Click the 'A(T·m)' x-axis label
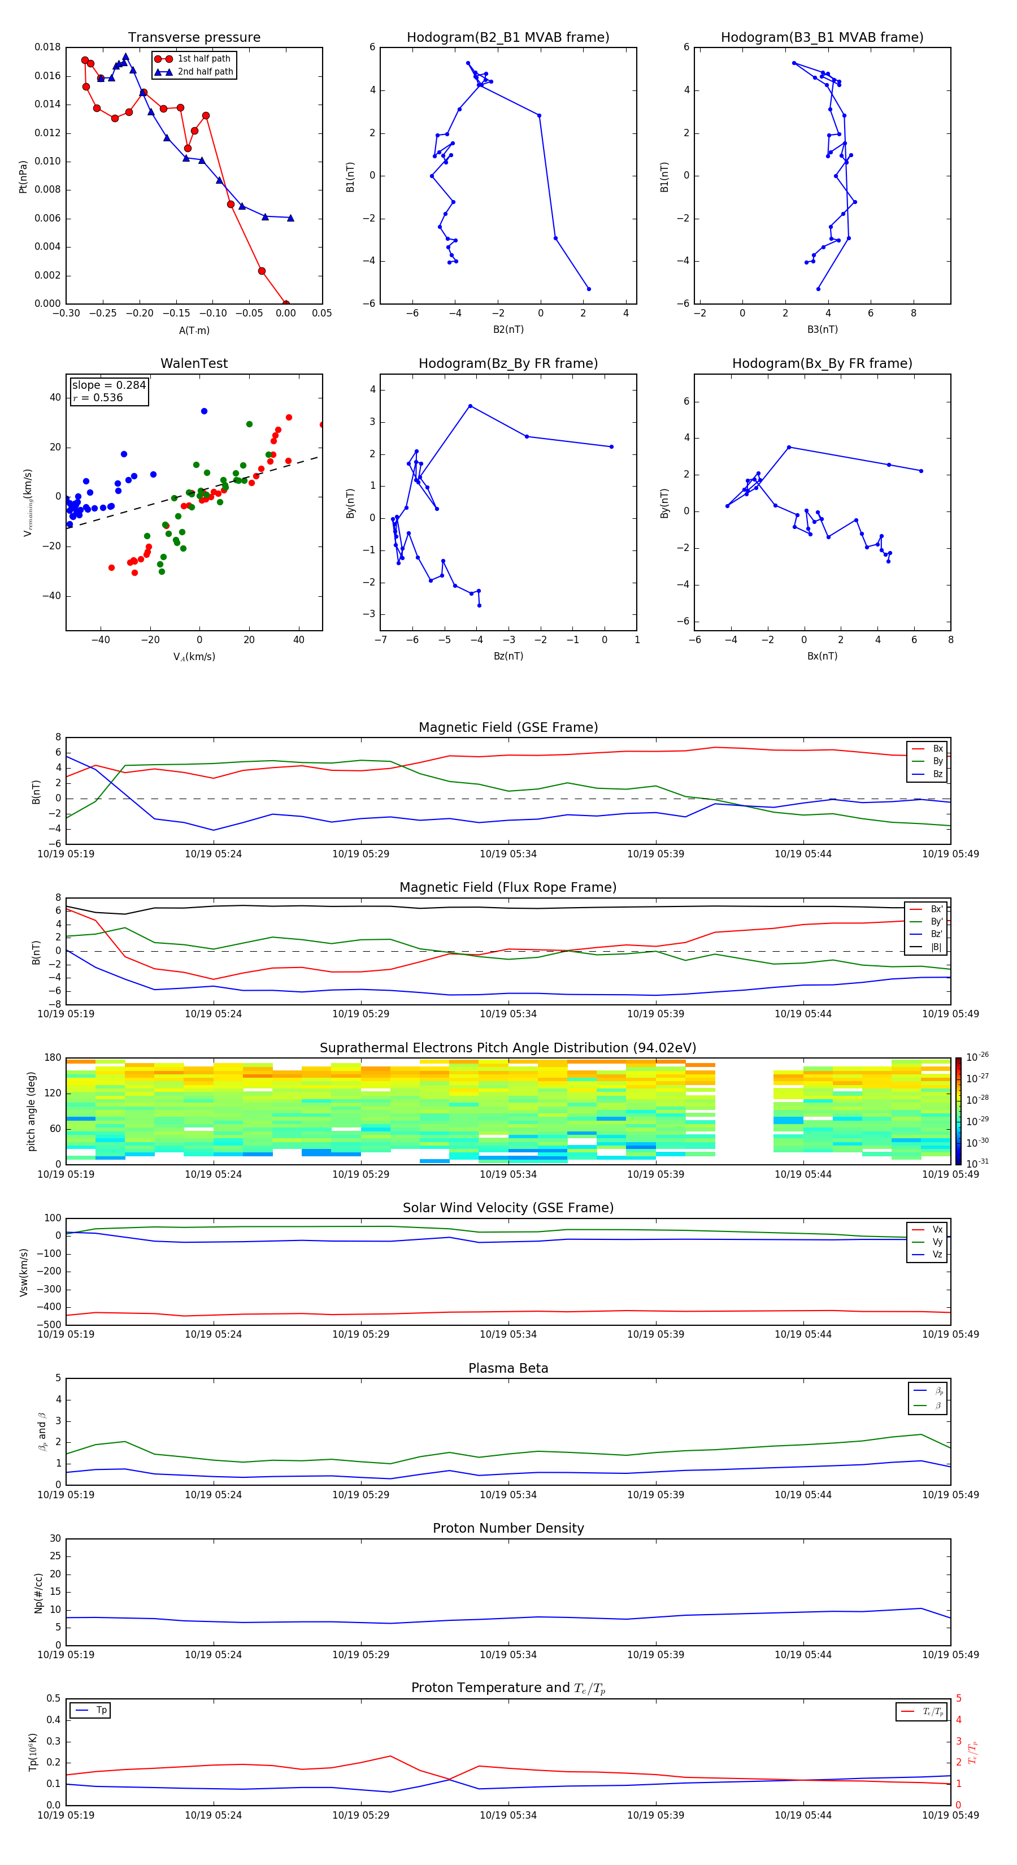Image resolution: width=1017 pixels, height=1865 pixels. point(194,330)
